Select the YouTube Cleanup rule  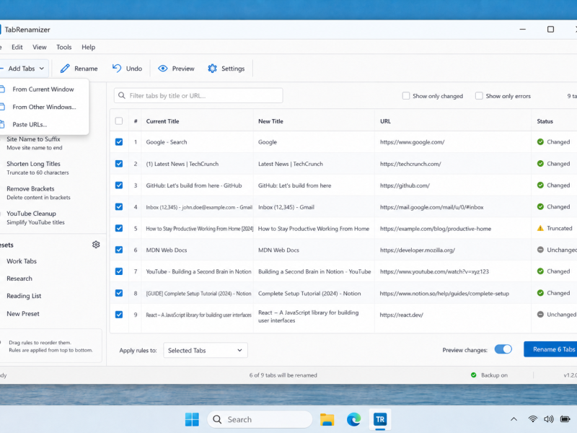[x=35, y=217]
